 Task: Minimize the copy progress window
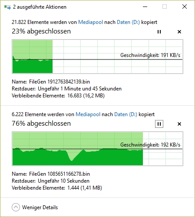[145, 7]
